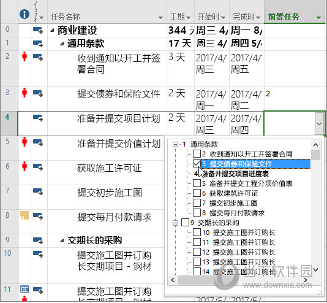The image size is (327, 303).
Task: Click task mode icon in row 5
Action: tap(38, 143)
